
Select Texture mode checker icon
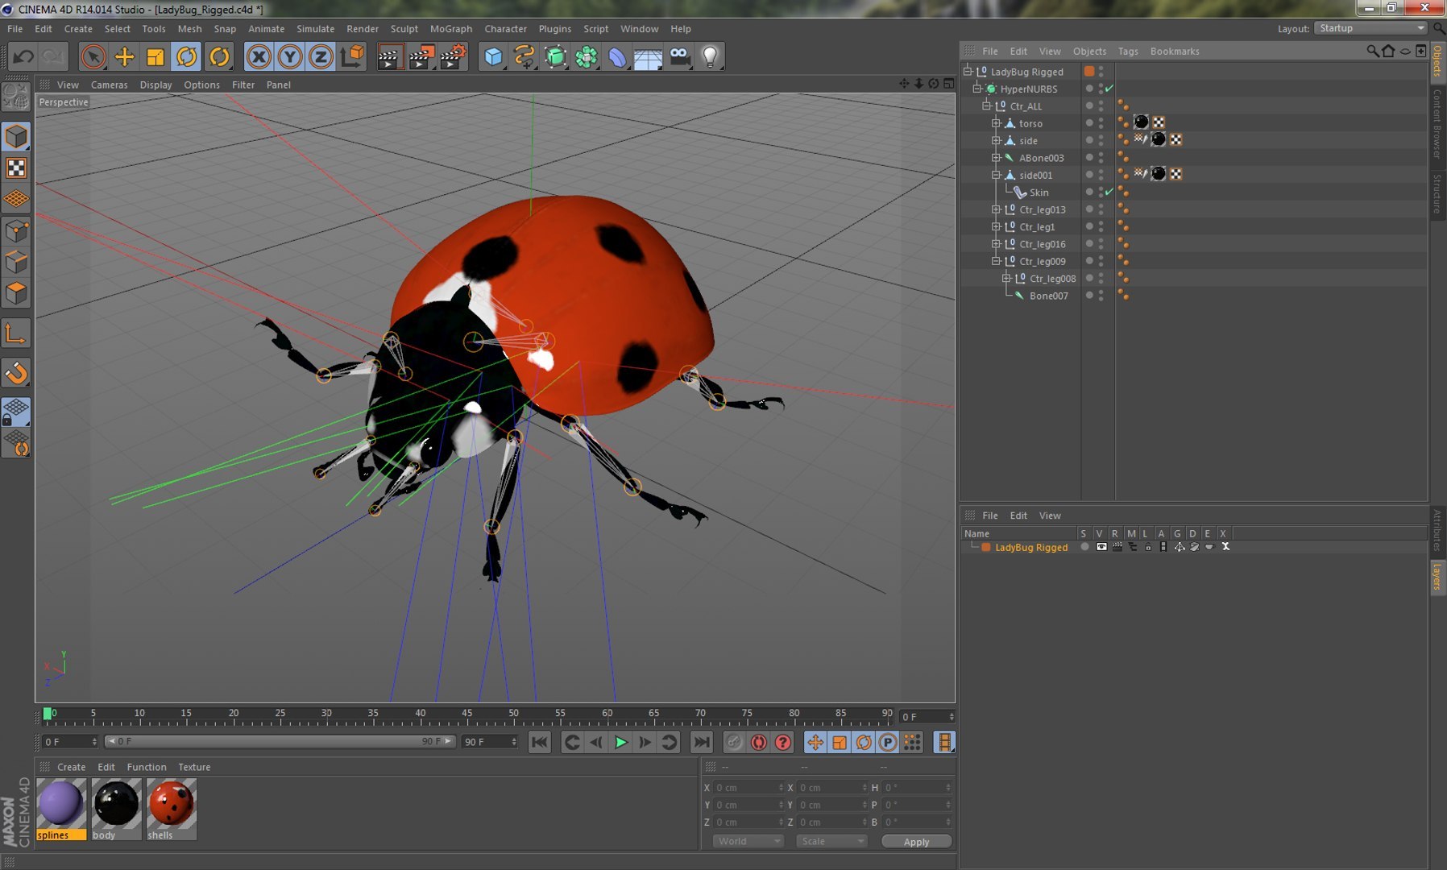pyautogui.click(x=16, y=168)
